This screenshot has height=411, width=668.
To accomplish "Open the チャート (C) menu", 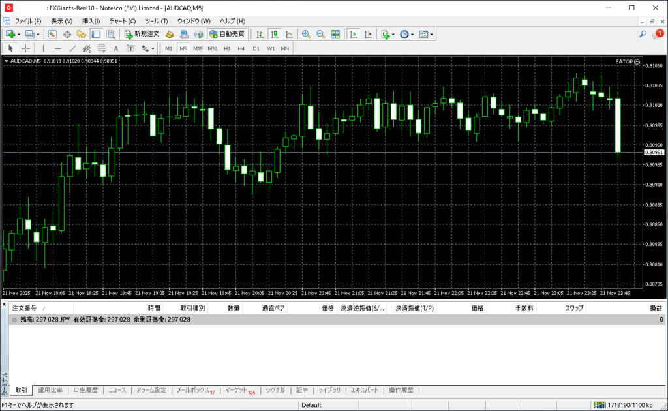I will [x=122, y=21].
